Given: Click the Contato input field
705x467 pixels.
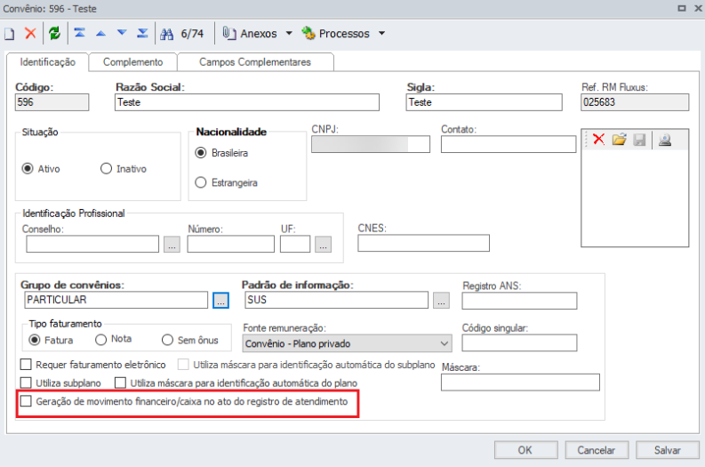Looking at the screenshot, I should click(x=509, y=144).
